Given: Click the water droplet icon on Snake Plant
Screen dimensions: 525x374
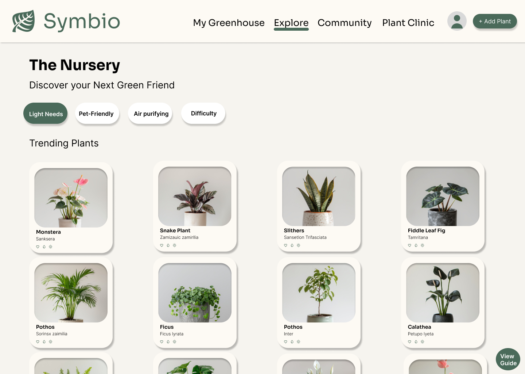Looking at the screenshot, I should 168,245.
